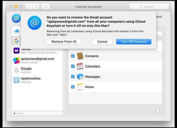The height and width of the screenshot is (128, 177).
Task: Click the large @ icon in dialog
Action: click(x=34, y=23)
